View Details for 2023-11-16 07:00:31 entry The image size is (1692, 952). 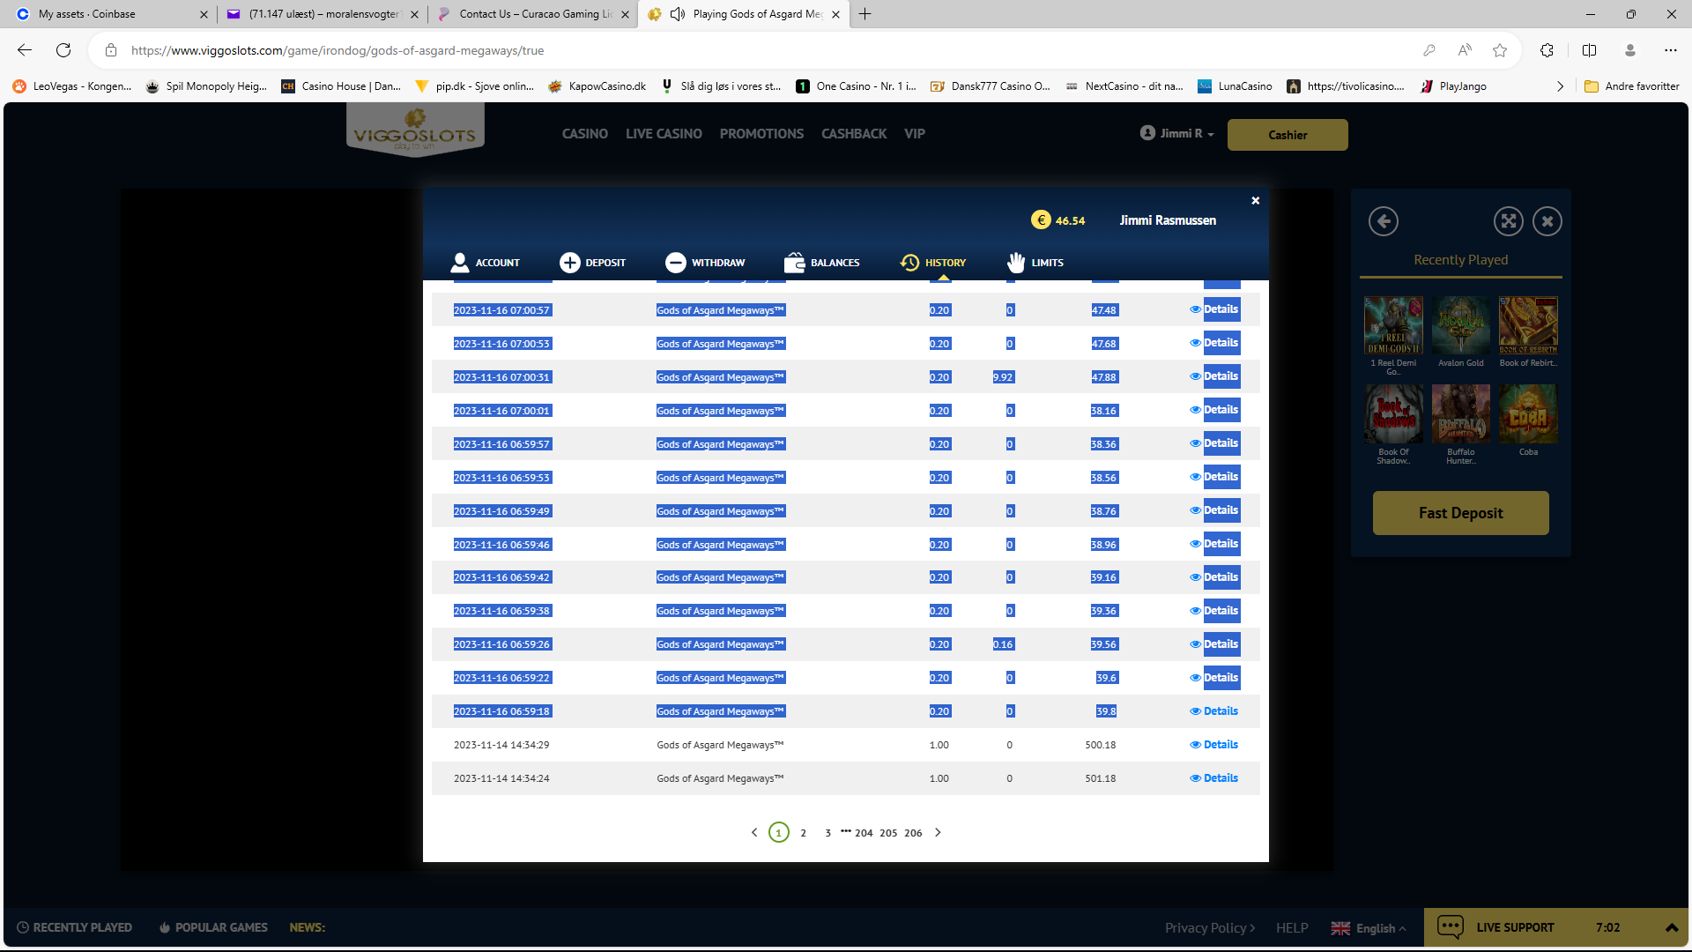point(1214,376)
